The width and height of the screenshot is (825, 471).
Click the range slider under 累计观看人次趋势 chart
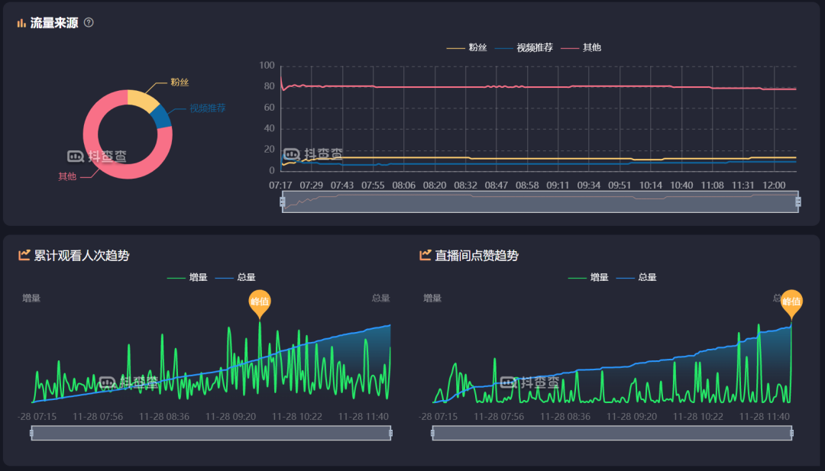[x=211, y=433]
